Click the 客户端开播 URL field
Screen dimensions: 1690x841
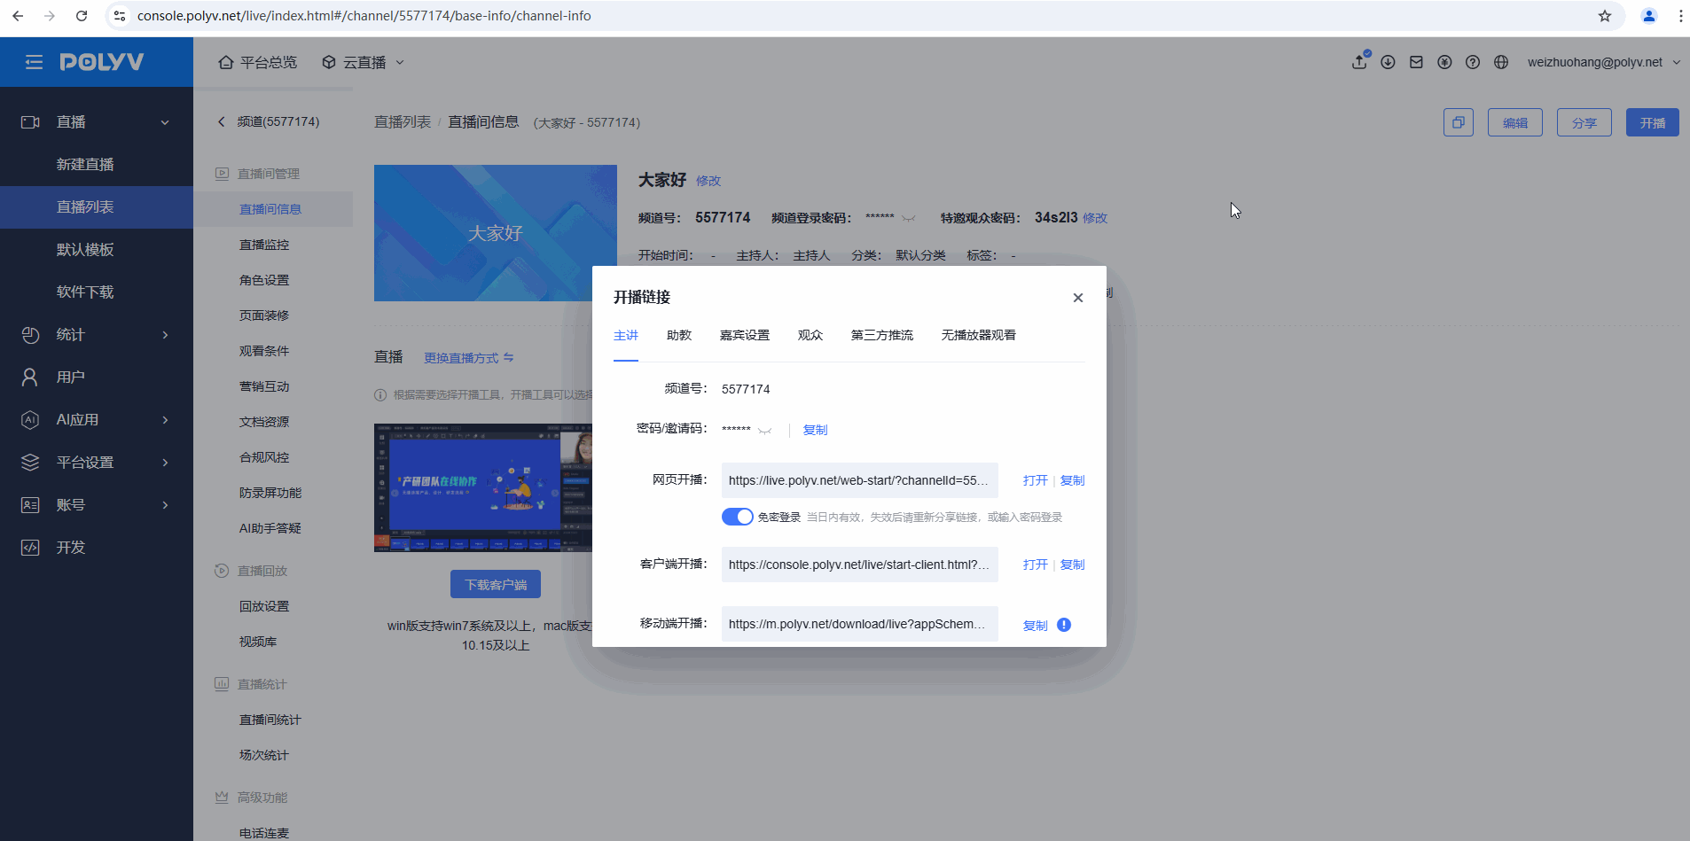point(858,565)
